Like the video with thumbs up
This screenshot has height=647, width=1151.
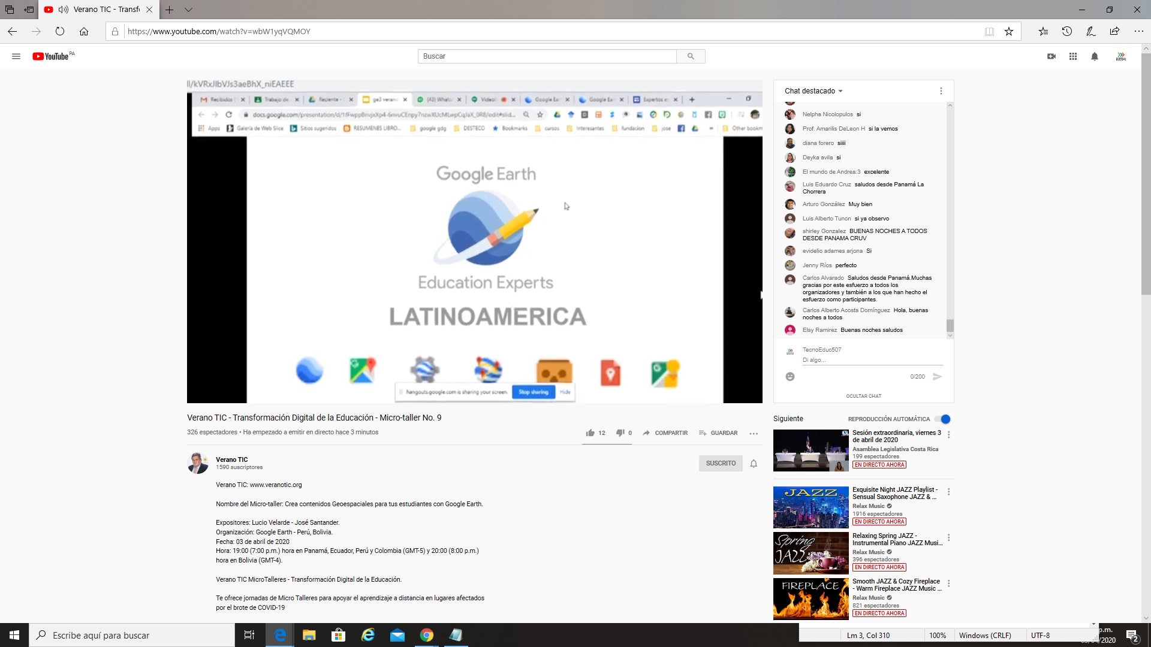[590, 433]
